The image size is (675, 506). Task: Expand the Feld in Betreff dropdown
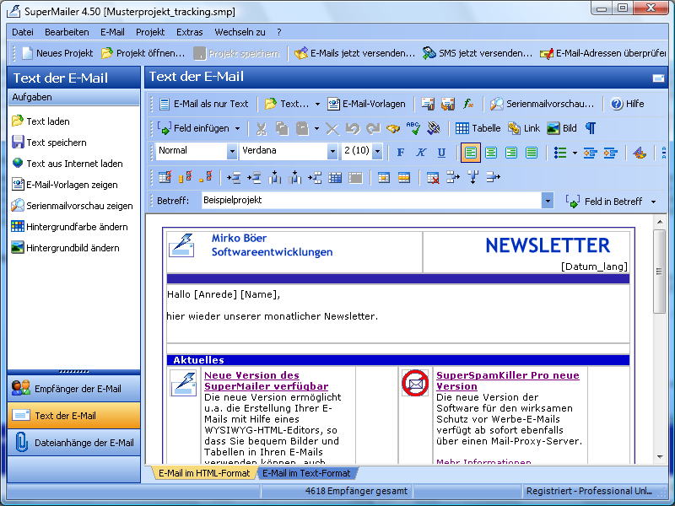click(653, 202)
